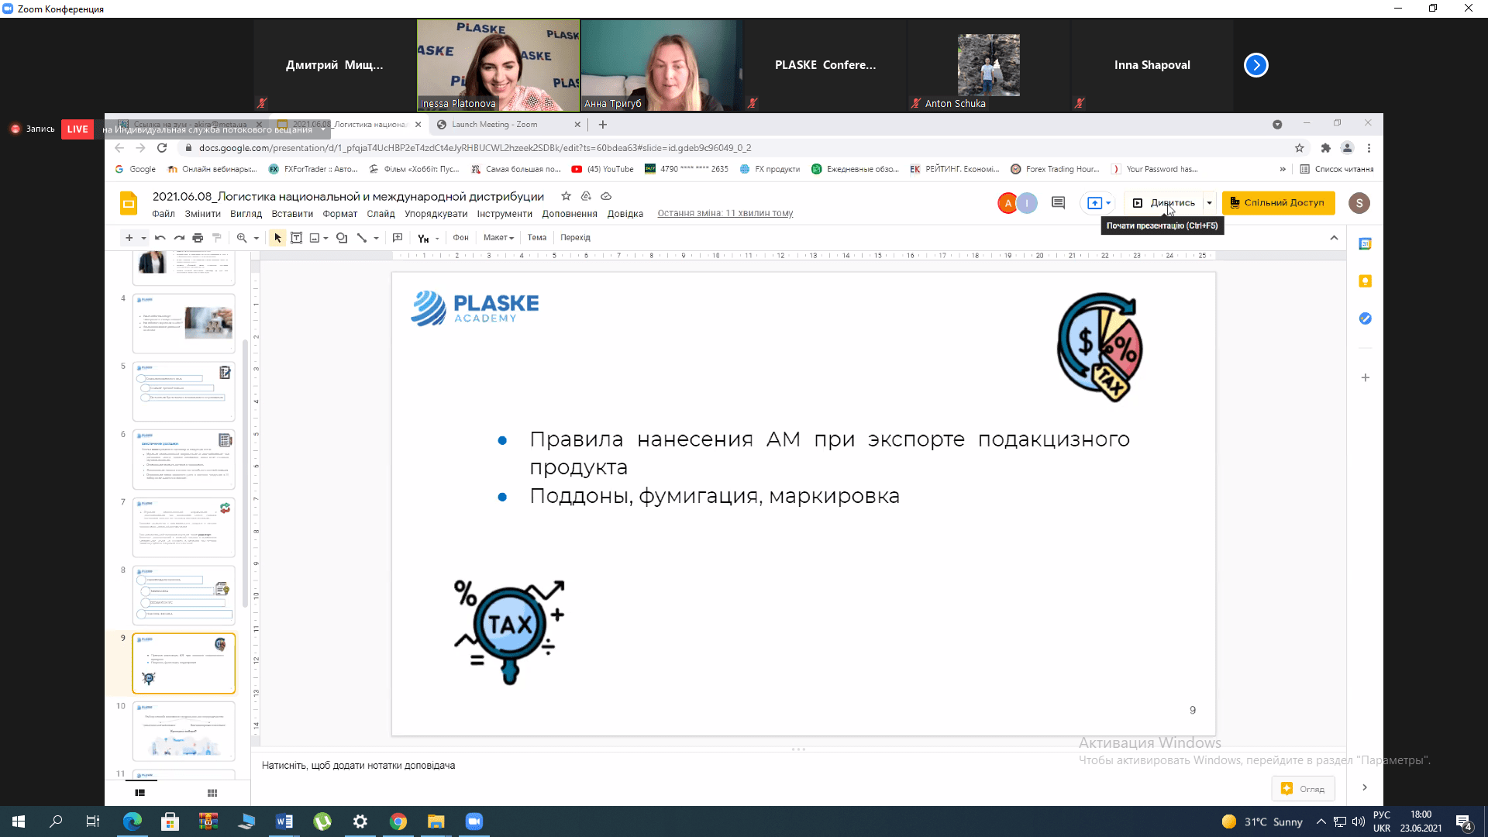Open Google Calendar side panel icon
Viewport: 1488px width, 837px height.
coord(1365,244)
